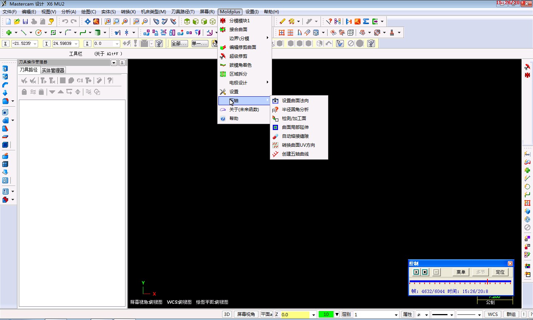
Task: Click the blue Sigma statistics icon
Action: pos(366,21)
